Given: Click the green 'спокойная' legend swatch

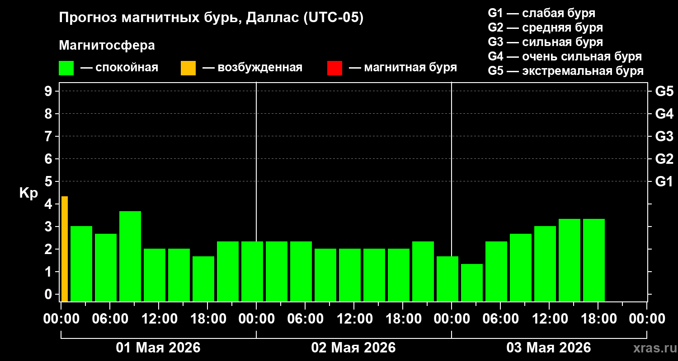Looking at the screenshot, I should coord(66,68).
